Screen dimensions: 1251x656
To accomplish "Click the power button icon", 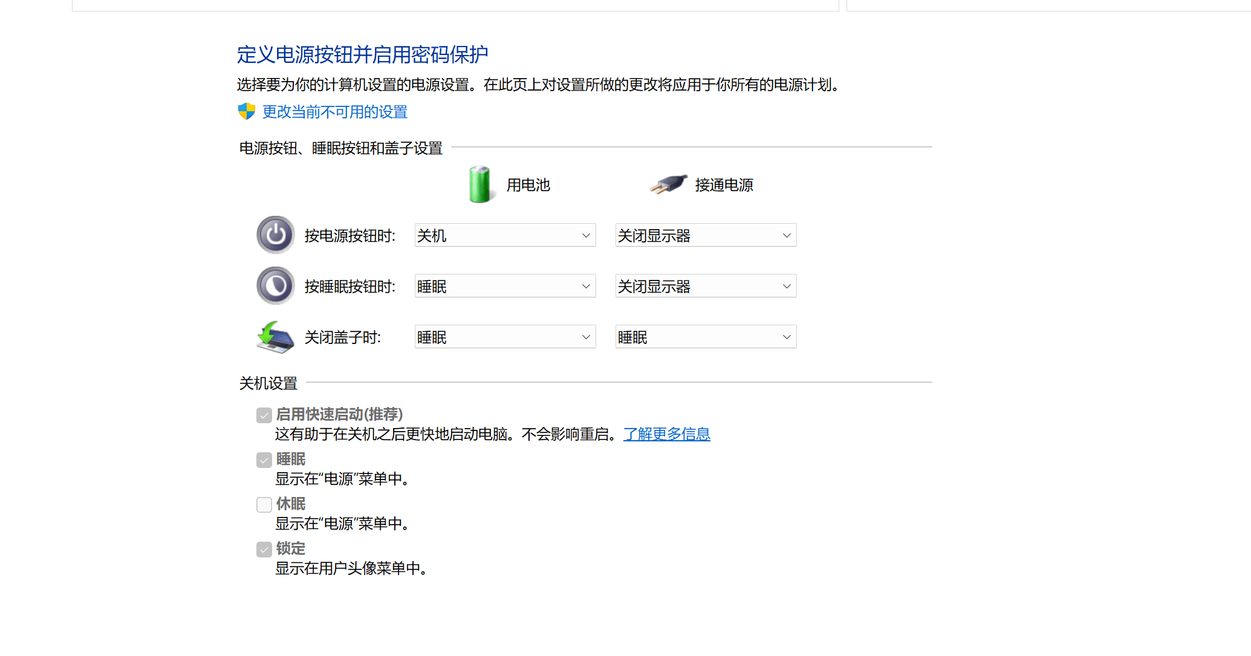I will click(x=276, y=235).
